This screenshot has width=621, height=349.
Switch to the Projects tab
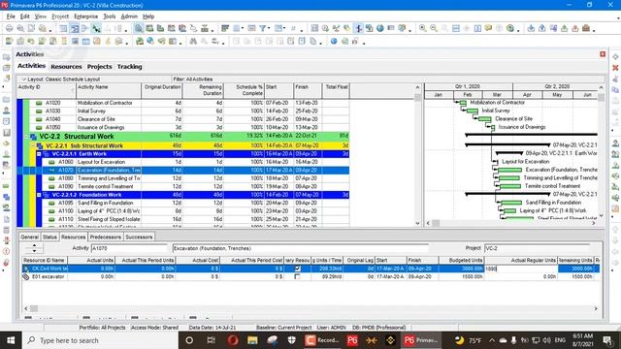(99, 67)
